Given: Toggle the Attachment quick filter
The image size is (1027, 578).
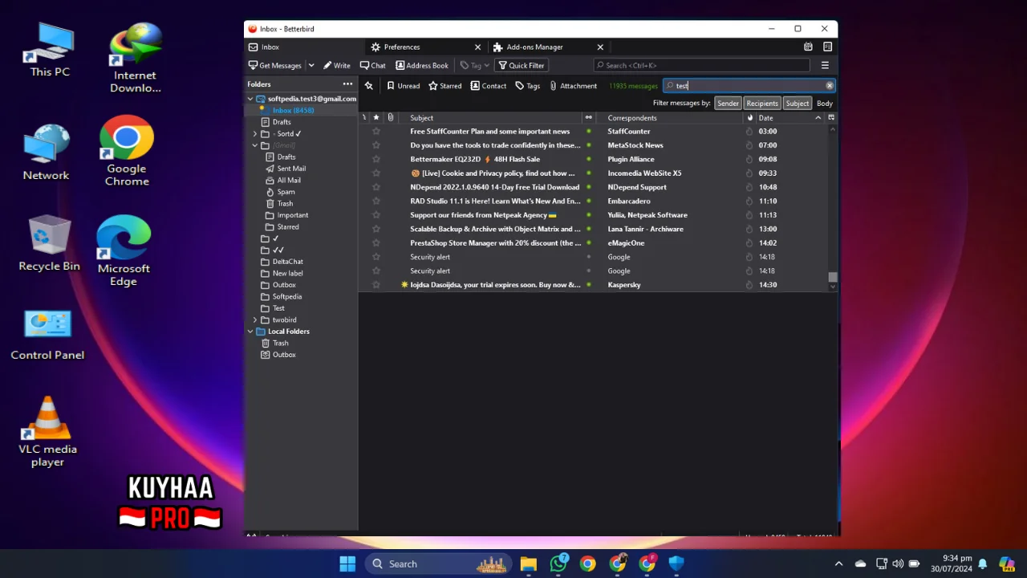Looking at the screenshot, I should pyautogui.click(x=573, y=86).
